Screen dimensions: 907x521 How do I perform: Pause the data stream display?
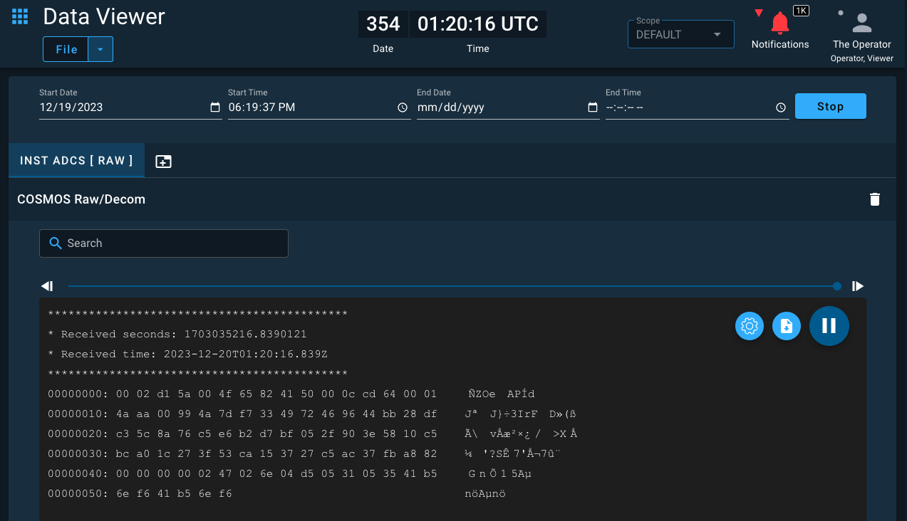pos(829,326)
